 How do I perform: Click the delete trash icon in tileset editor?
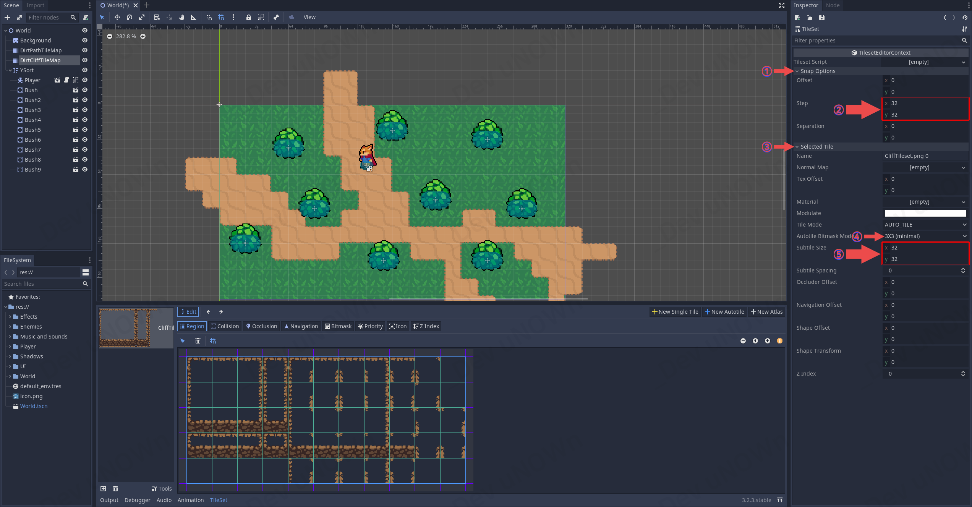198,341
